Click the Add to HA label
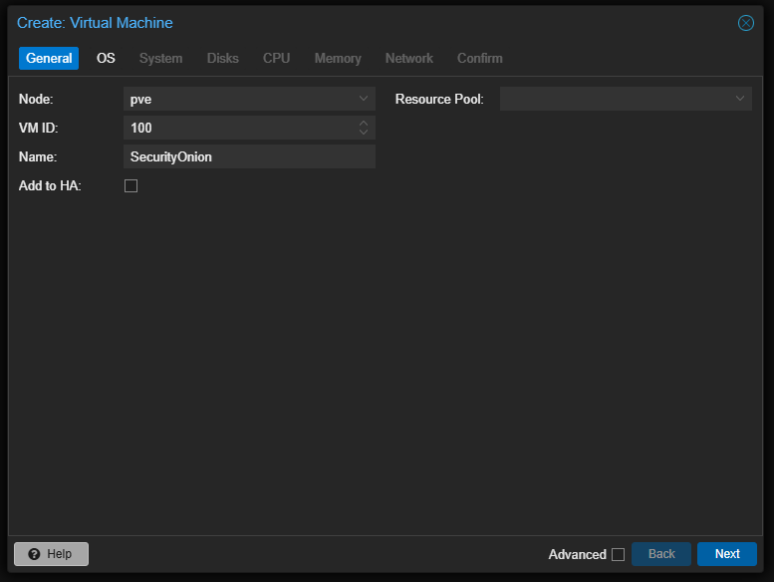The height and width of the screenshot is (582, 774). (50, 185)
